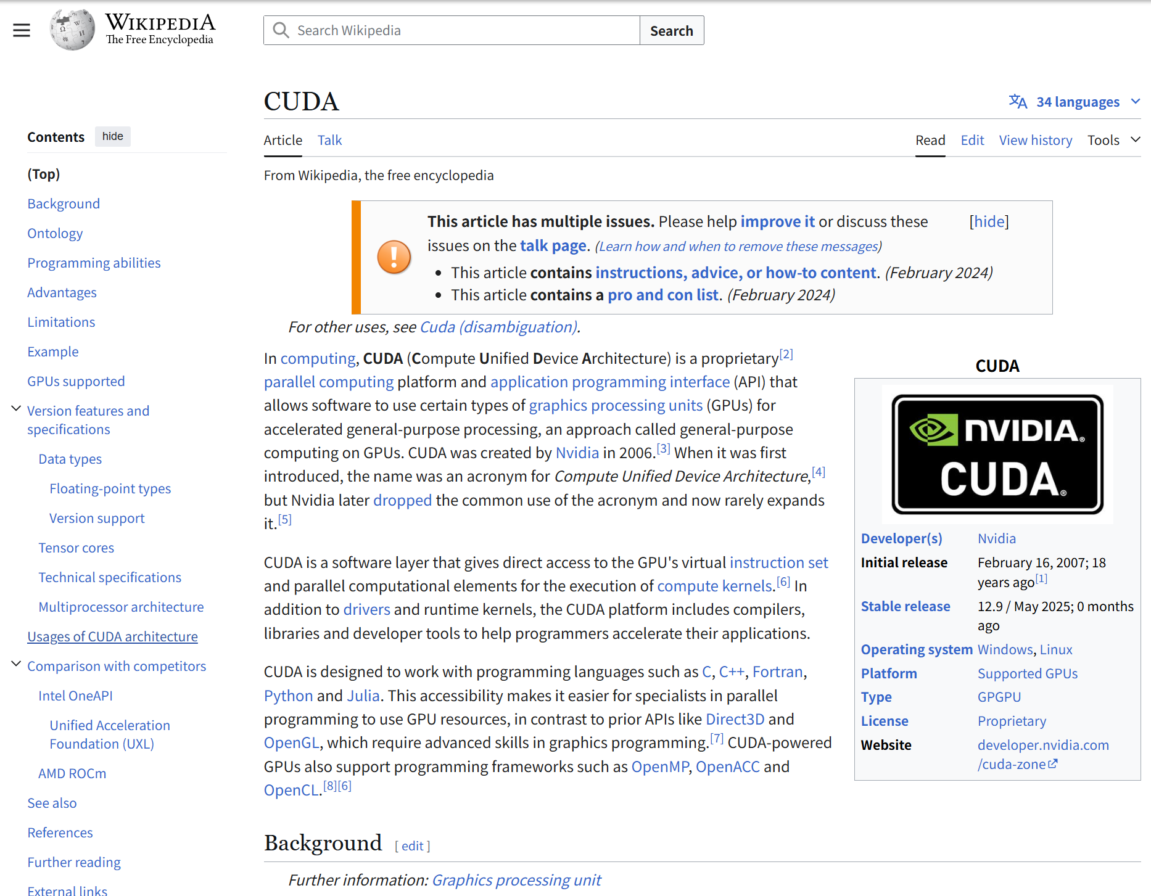Open Cuda (disambiguation) link
The height and width of the screenshot is (896, 1151).
pyautogui.click(x=498, y=327)
